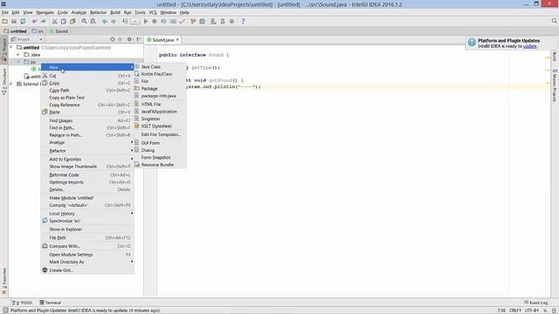Screen dimensions: 559x314
Task: Click the Undo toolbar arrow
Action: pos(34,21)
